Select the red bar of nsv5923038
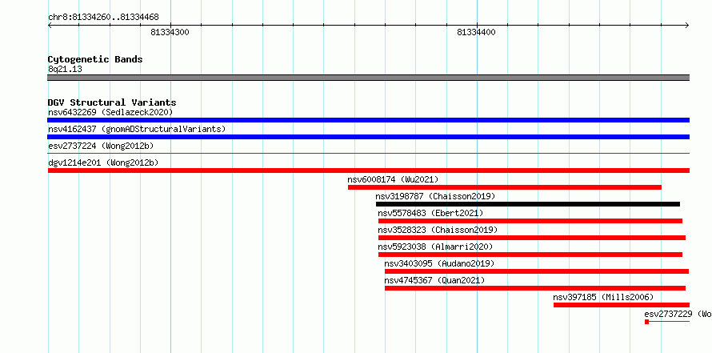 pyautogui.click(x=530, y=255)
